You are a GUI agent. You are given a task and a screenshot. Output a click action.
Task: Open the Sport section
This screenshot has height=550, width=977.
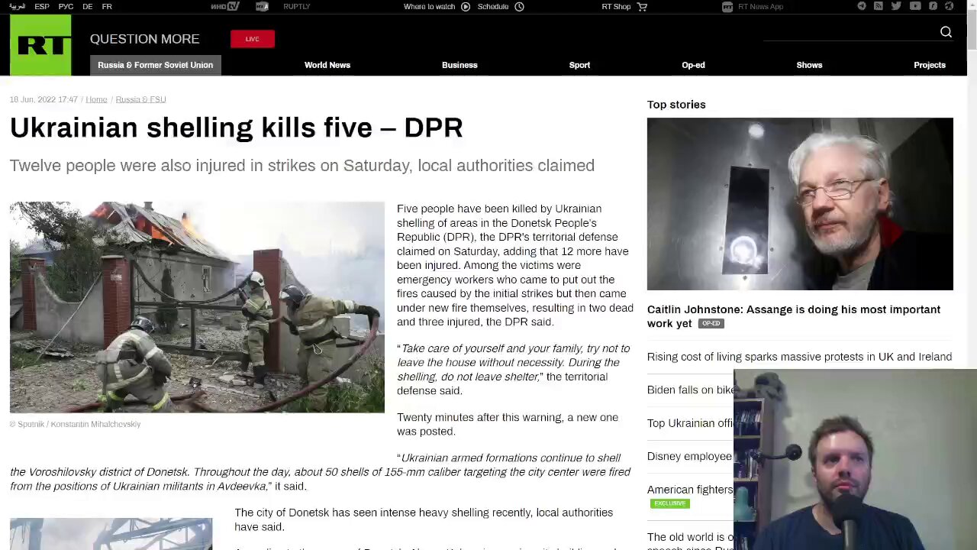point(579,65)
